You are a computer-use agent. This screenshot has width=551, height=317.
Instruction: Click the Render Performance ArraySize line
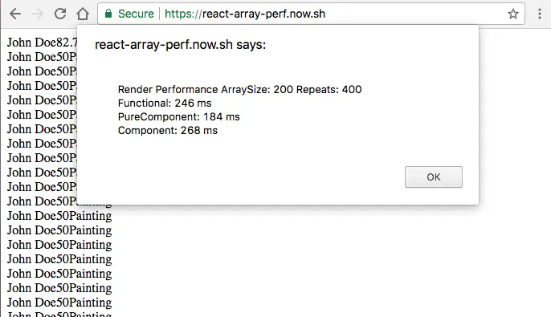239,90
